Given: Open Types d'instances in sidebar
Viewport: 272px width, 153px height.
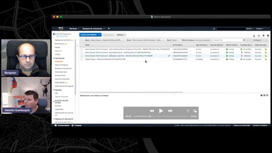Looking at the screenshot, I should pyautogui.click(x=61, y=65).
